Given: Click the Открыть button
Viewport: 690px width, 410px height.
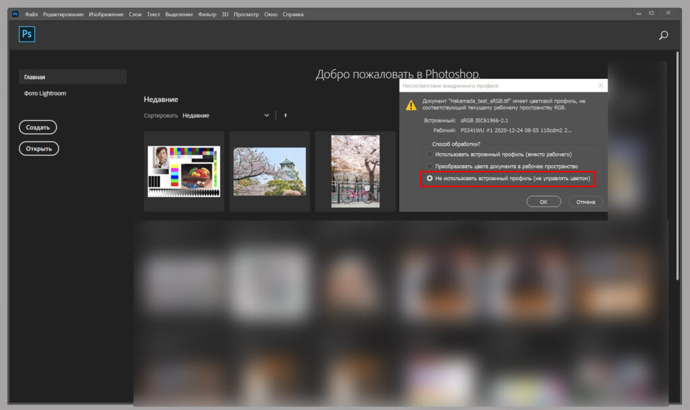Looking at the screenshot, I should (x=39, y=148).
